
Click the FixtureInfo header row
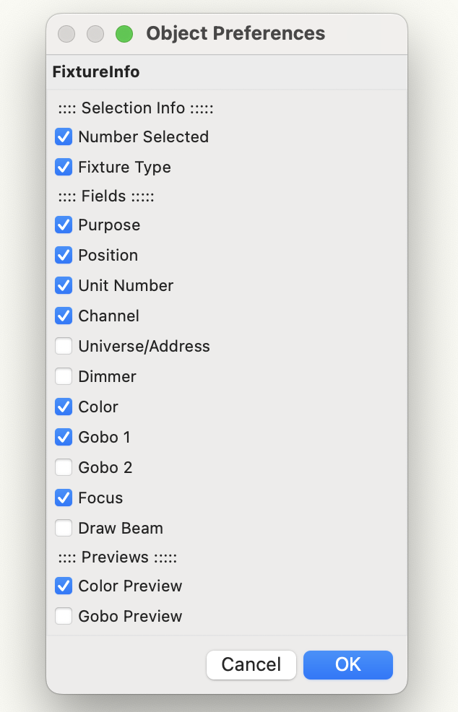tap(227, 72)
